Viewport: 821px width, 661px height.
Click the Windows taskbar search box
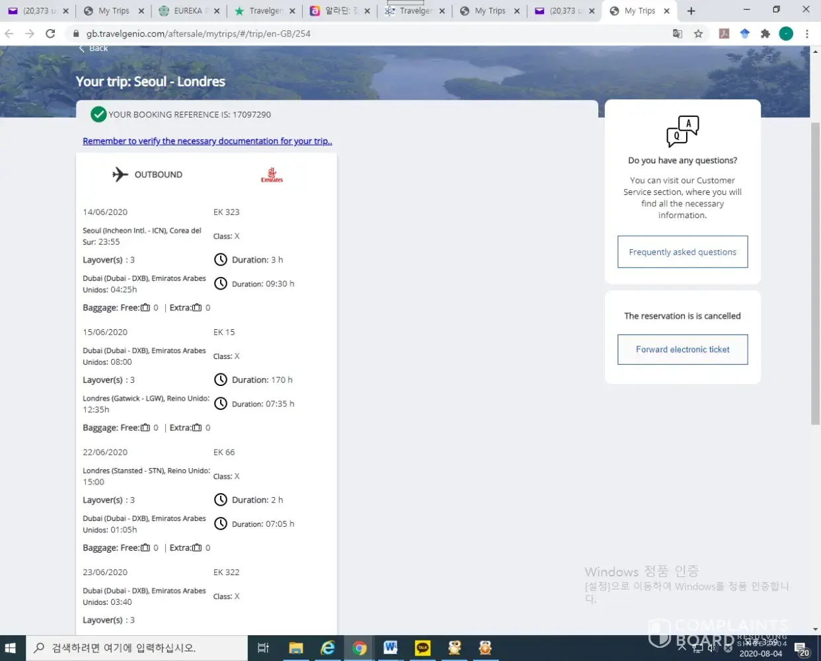[x=137, y=648]
